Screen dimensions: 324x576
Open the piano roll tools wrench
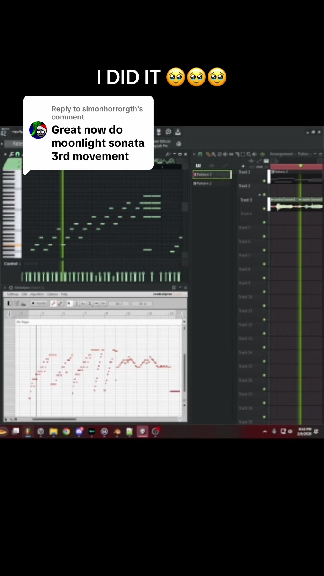point(11,154)
